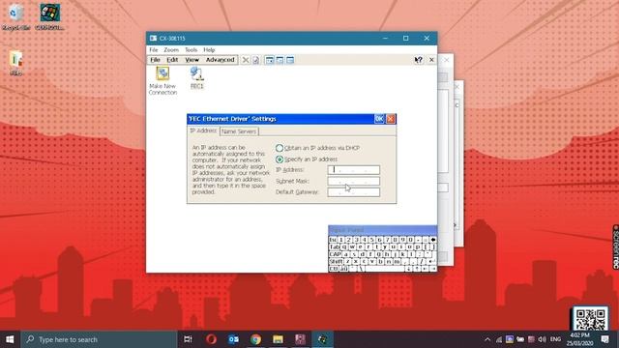Open the Opera browser from taskbar

point(211,339)
